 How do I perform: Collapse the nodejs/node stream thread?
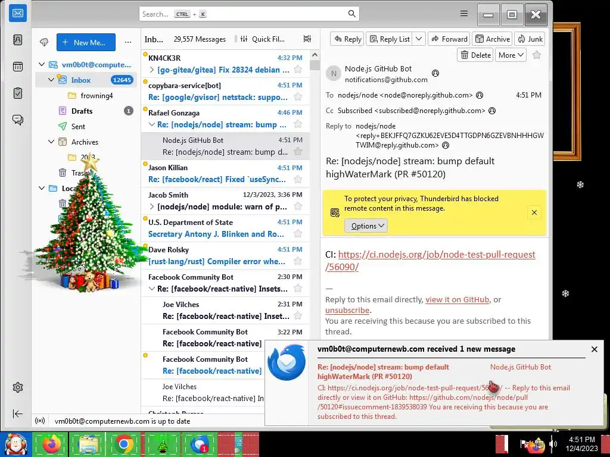152,125
